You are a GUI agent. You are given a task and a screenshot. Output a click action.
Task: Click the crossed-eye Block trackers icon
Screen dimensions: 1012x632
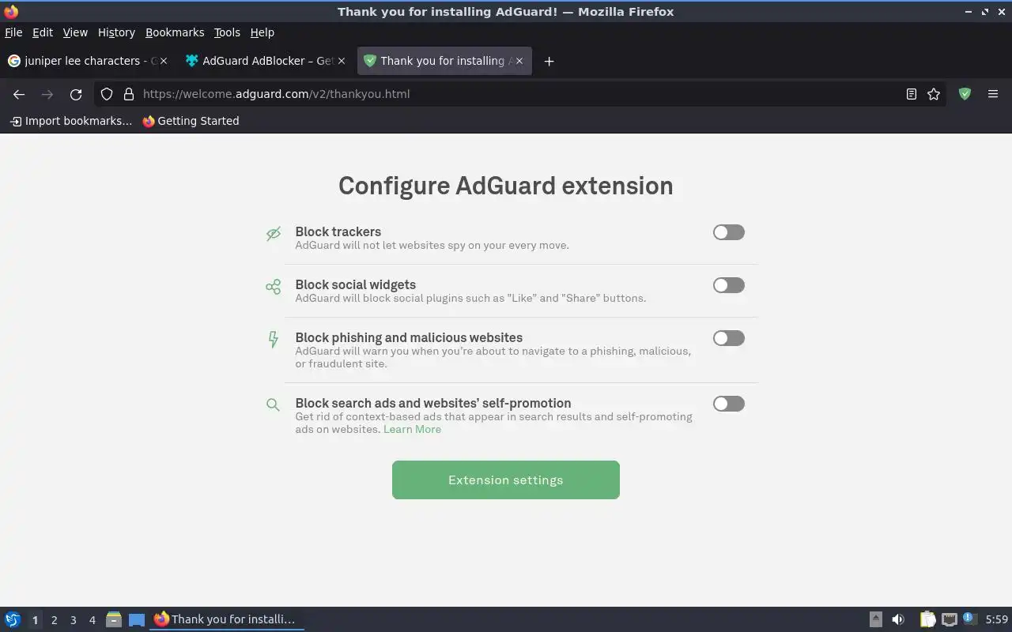coord(274,234)
